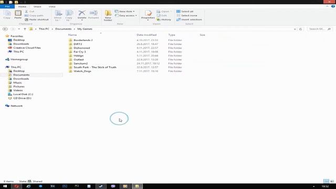Click Cut in the Clipboard group
336x189 pixels.
click(29, 12)
